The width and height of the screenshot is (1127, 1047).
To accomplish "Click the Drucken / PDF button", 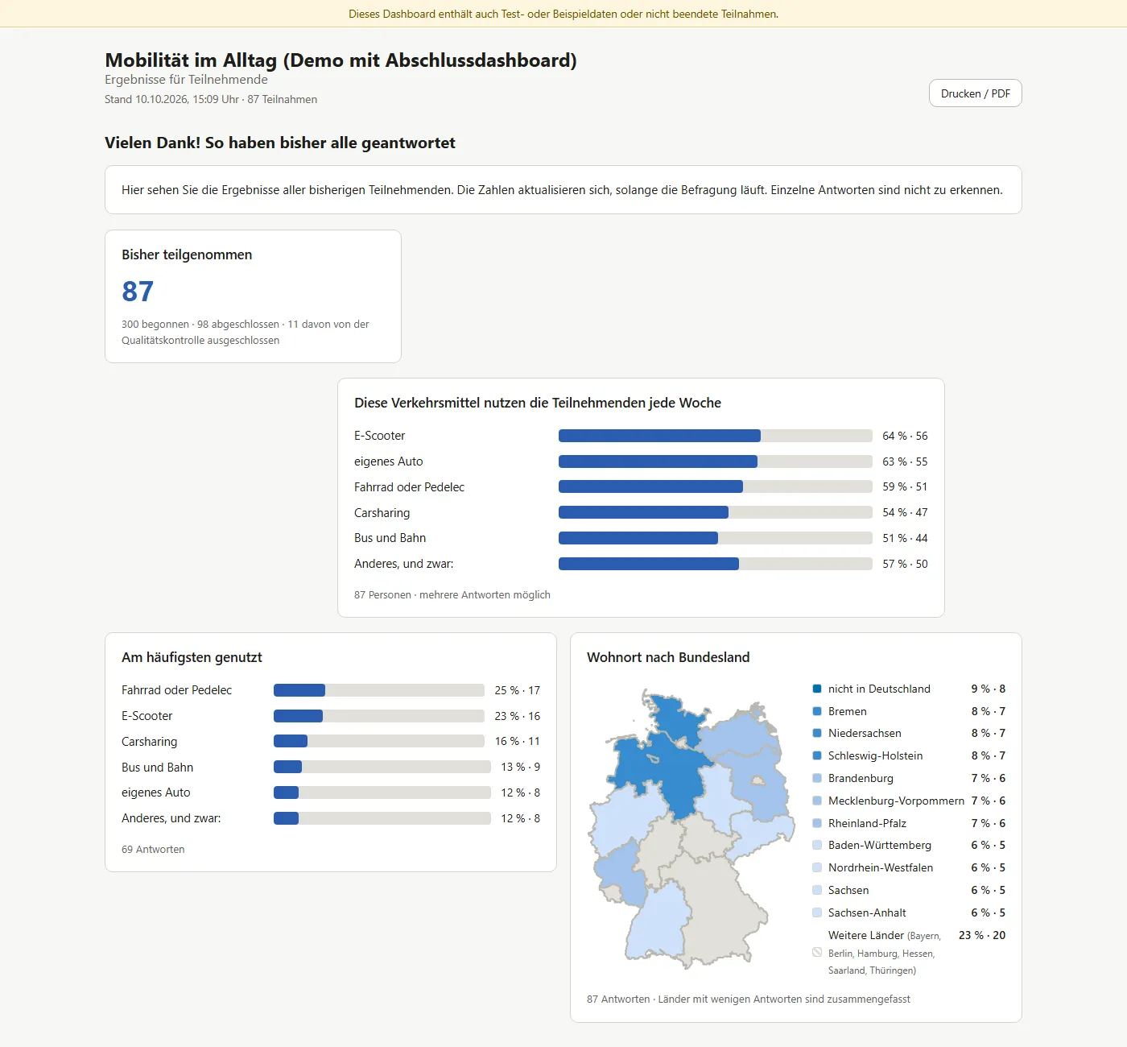I will click(x=975, y=93).
